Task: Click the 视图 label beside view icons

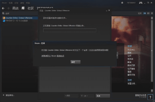Action: pyautogui.click(x=140, y=14)
